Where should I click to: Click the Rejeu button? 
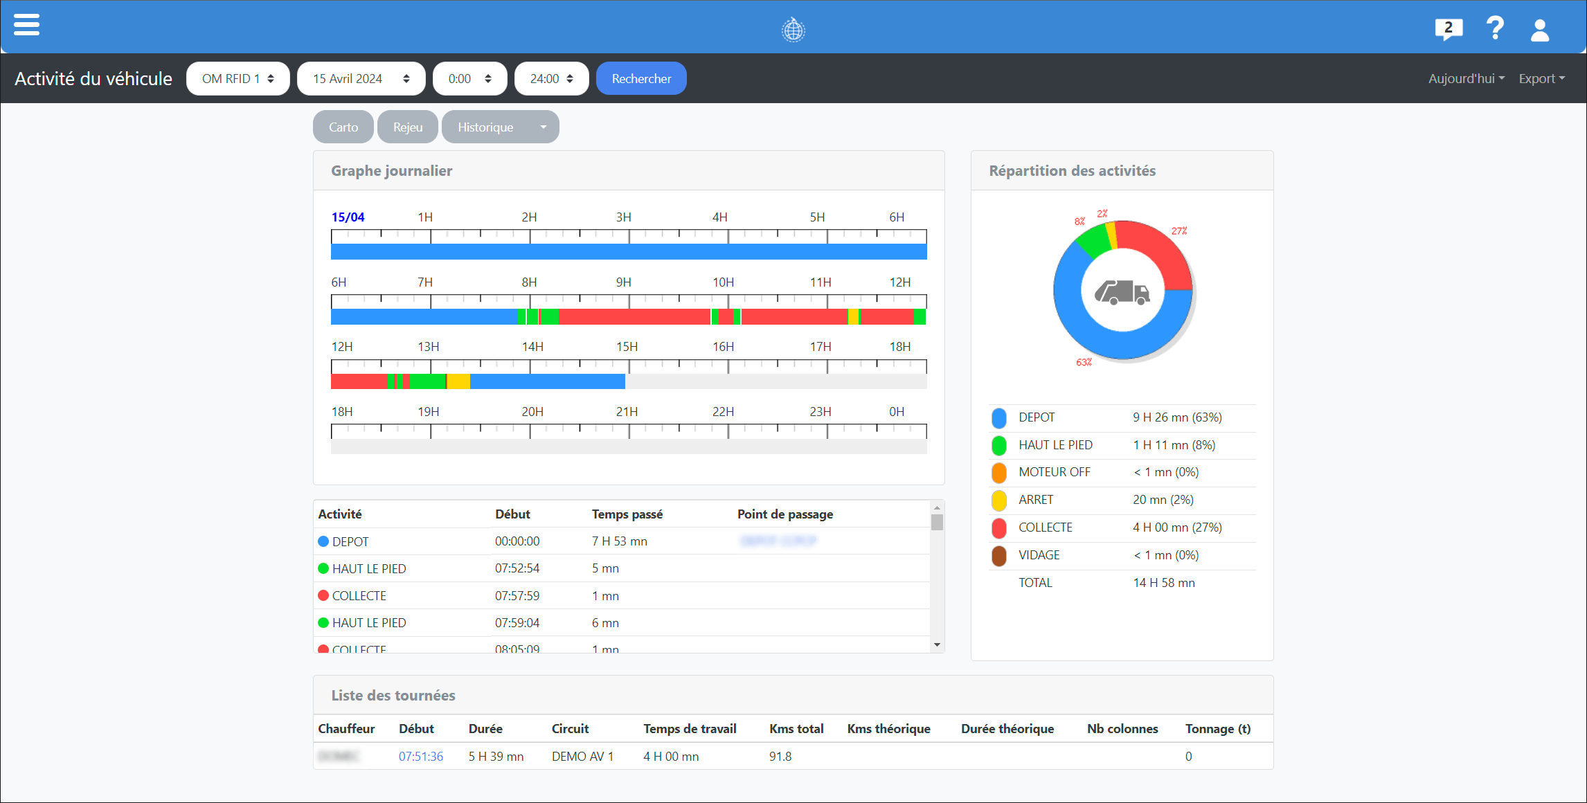pos(407,127)
